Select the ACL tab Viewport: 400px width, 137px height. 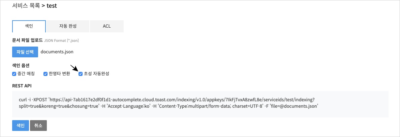click(106, 26)
